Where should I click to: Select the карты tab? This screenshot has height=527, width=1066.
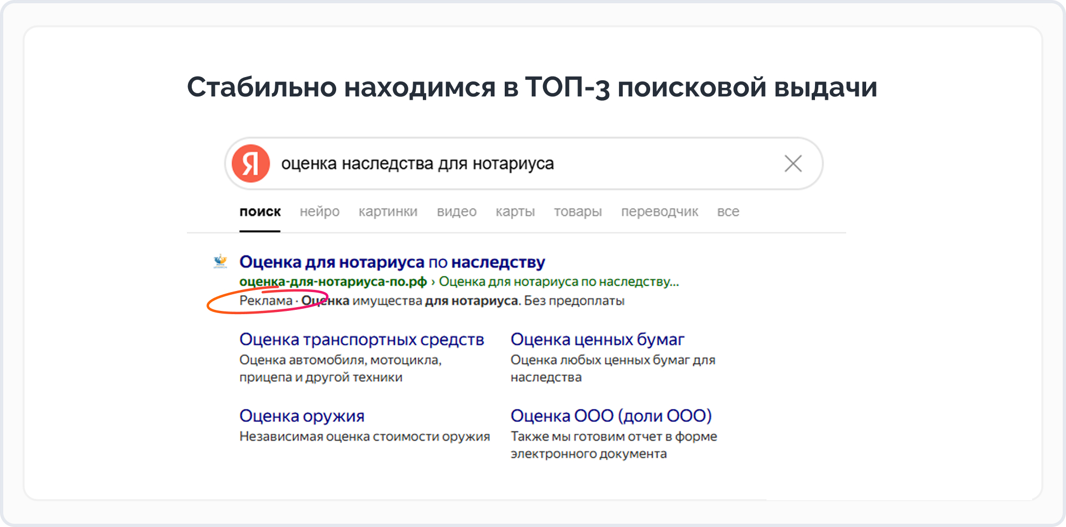point(515,212)
